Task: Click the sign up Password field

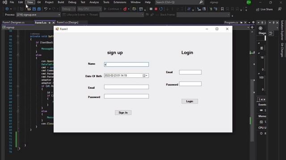Action: tap(126, 96)
